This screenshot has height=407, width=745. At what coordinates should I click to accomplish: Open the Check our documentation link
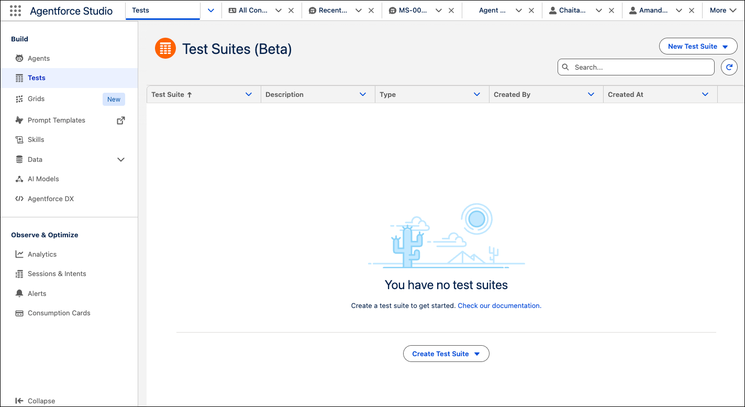coord(499,305)
